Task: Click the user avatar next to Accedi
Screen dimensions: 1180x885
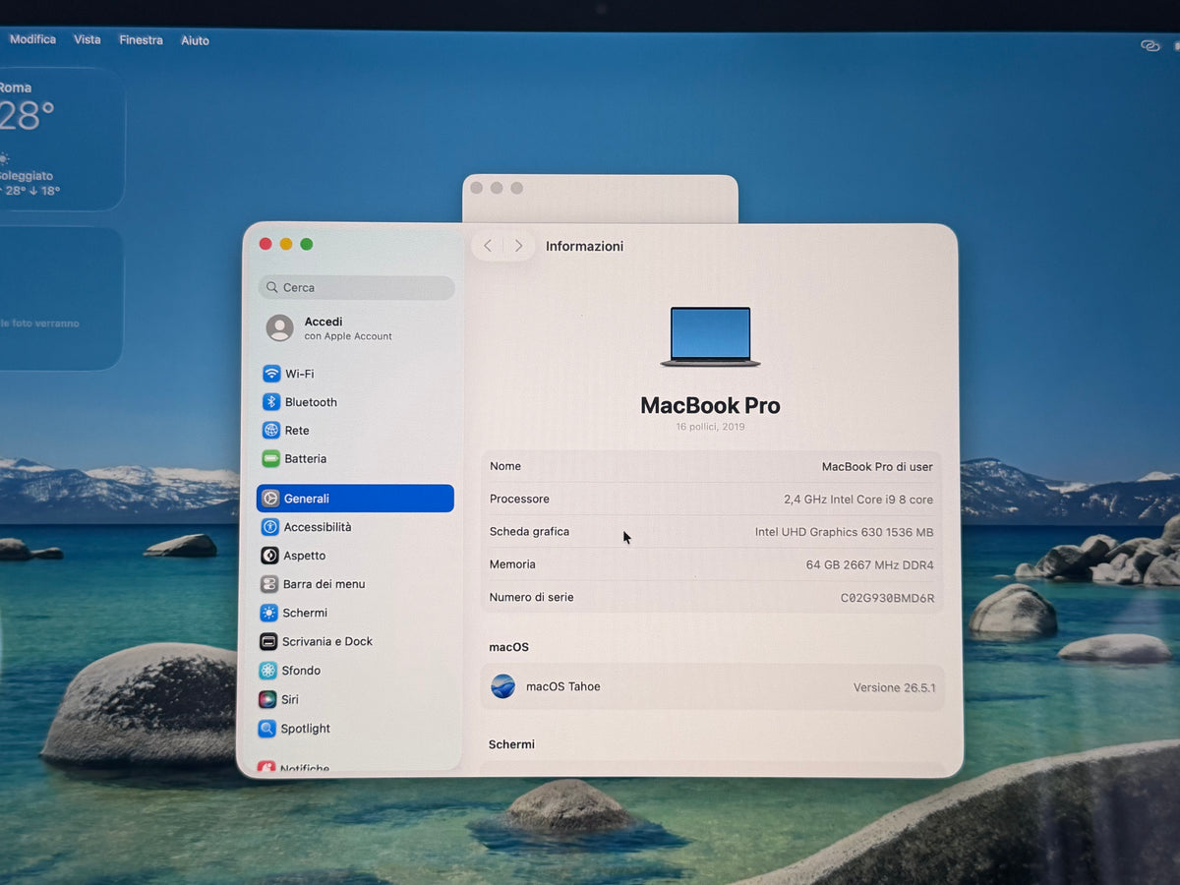Action: (280, 328)
